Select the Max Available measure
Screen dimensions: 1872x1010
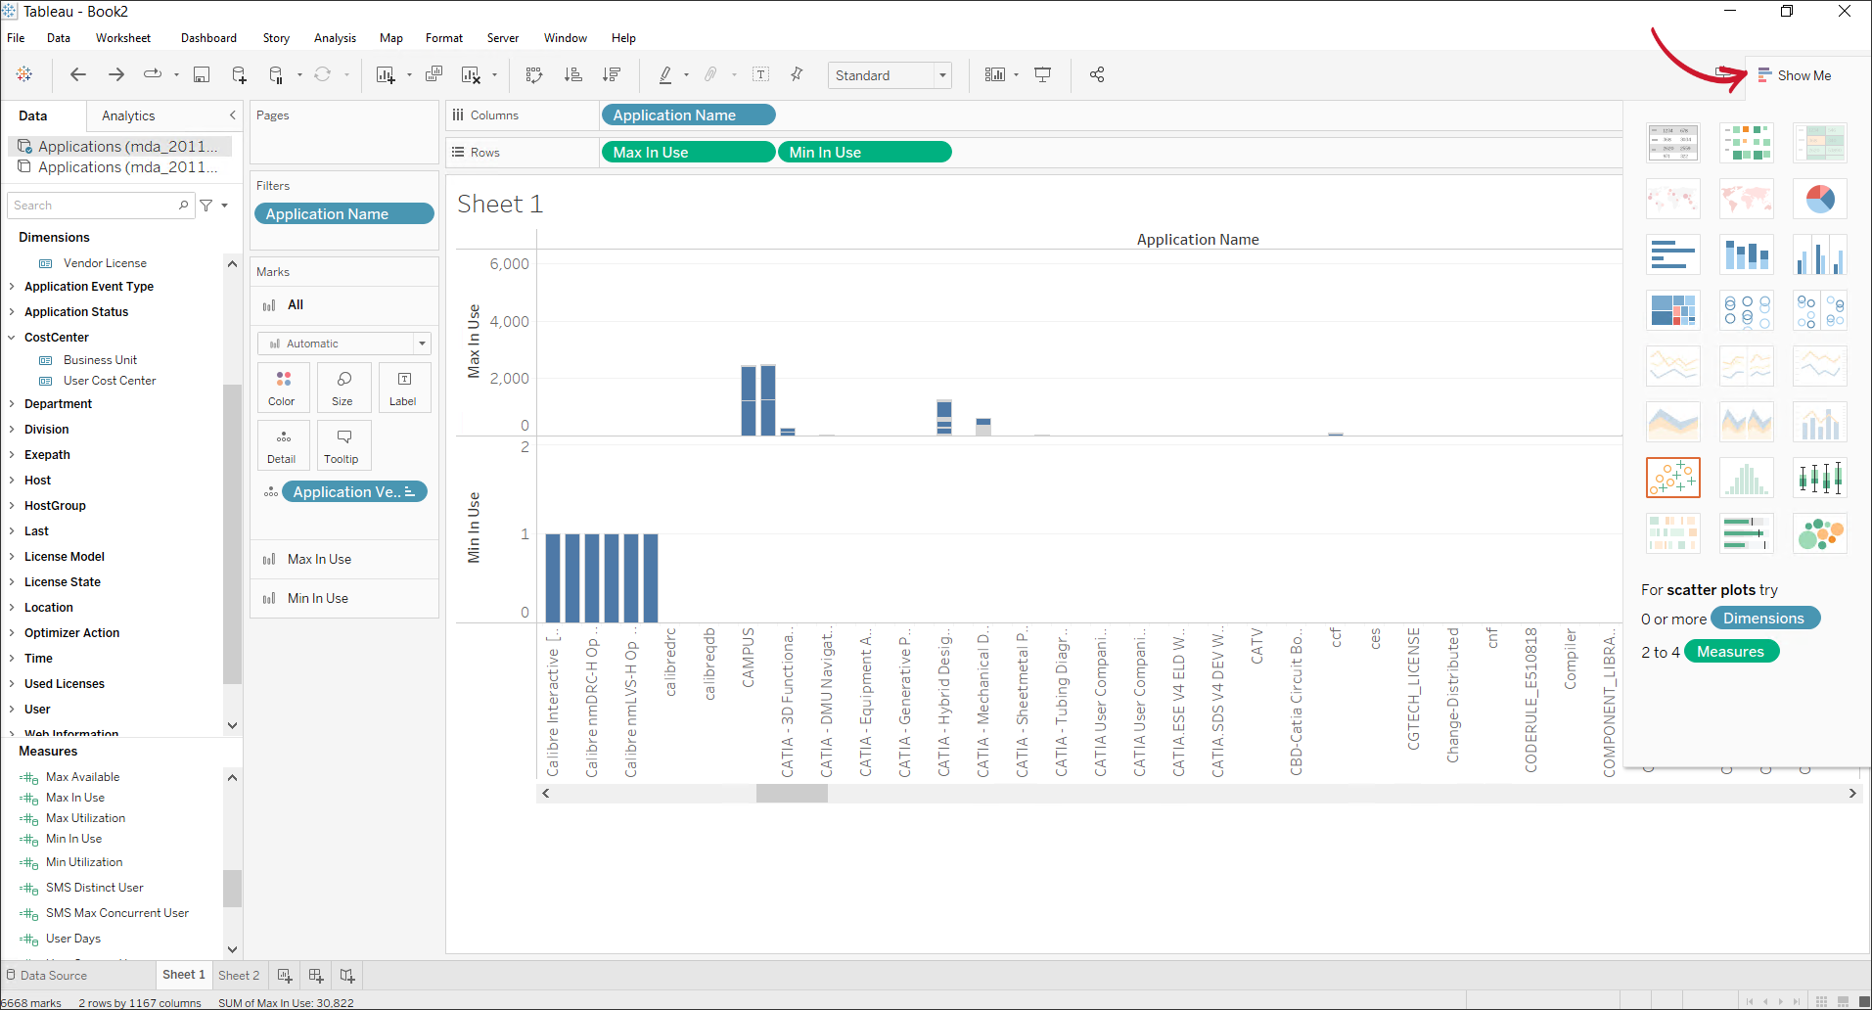[82, 777]
